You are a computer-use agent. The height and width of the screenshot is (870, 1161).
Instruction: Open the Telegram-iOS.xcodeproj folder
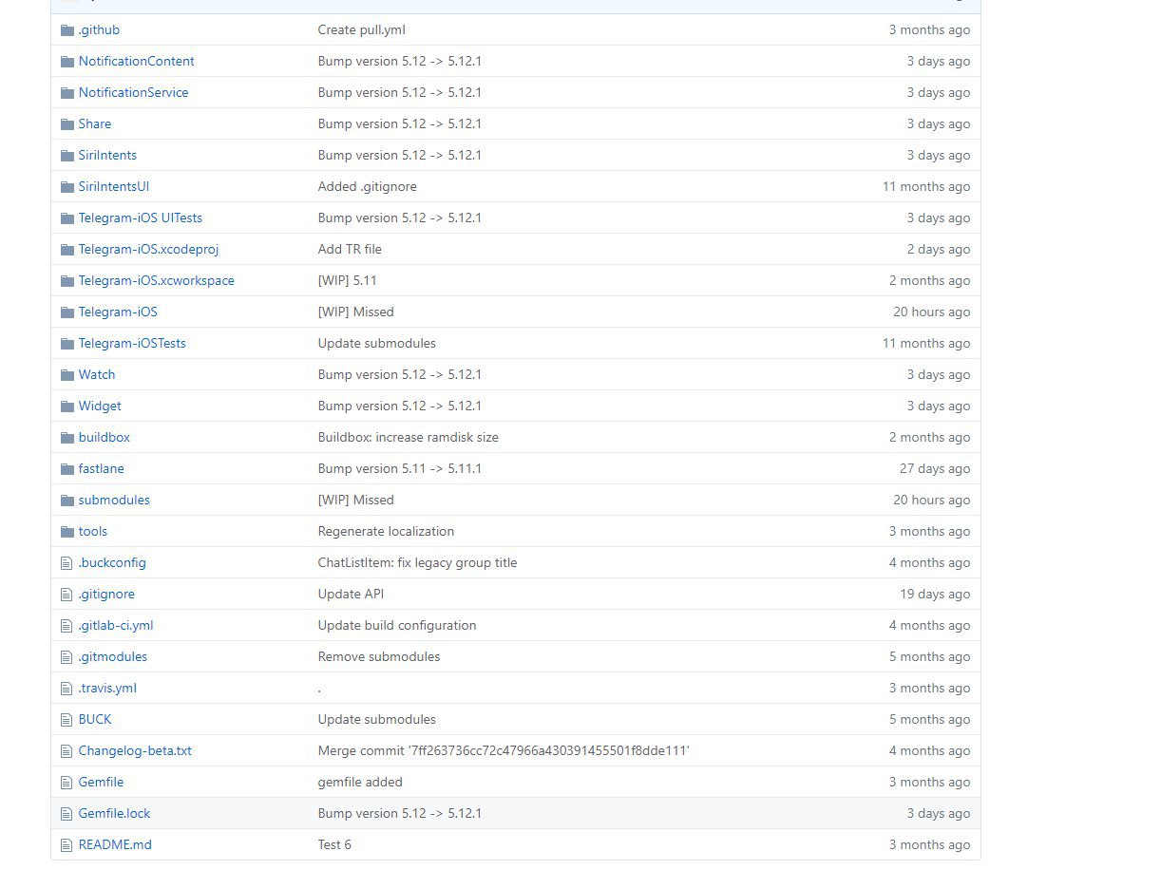pyautogui.click(x=148, y=250)
